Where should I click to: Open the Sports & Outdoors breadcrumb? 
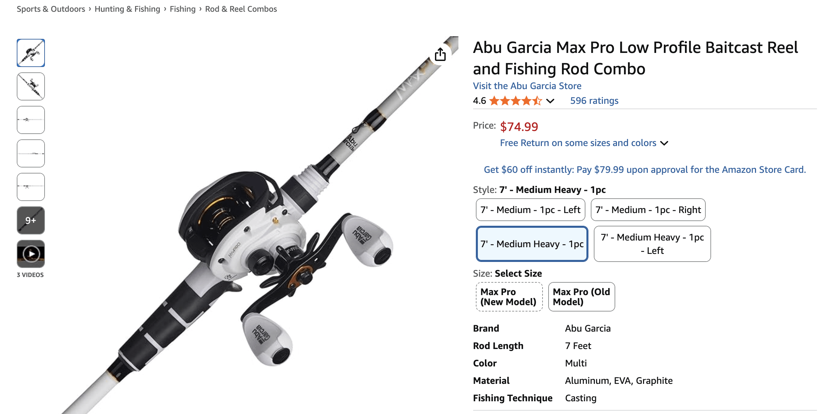(x=51, y=9)
